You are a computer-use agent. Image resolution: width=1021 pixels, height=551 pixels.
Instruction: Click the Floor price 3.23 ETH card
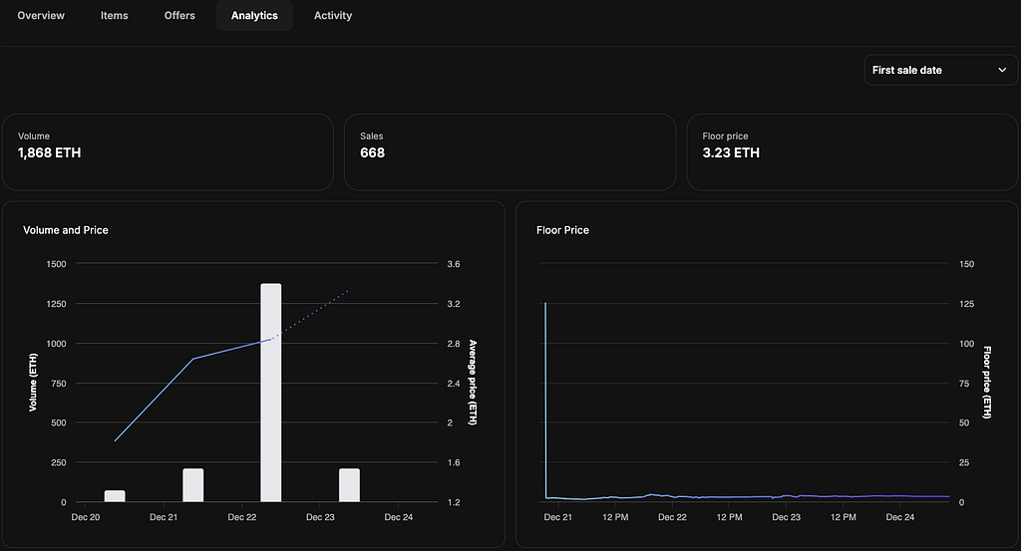(x=851, y=151)
